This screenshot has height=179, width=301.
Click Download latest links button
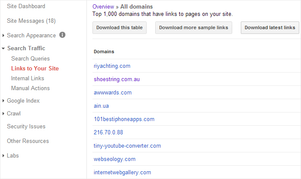point(270,28)
